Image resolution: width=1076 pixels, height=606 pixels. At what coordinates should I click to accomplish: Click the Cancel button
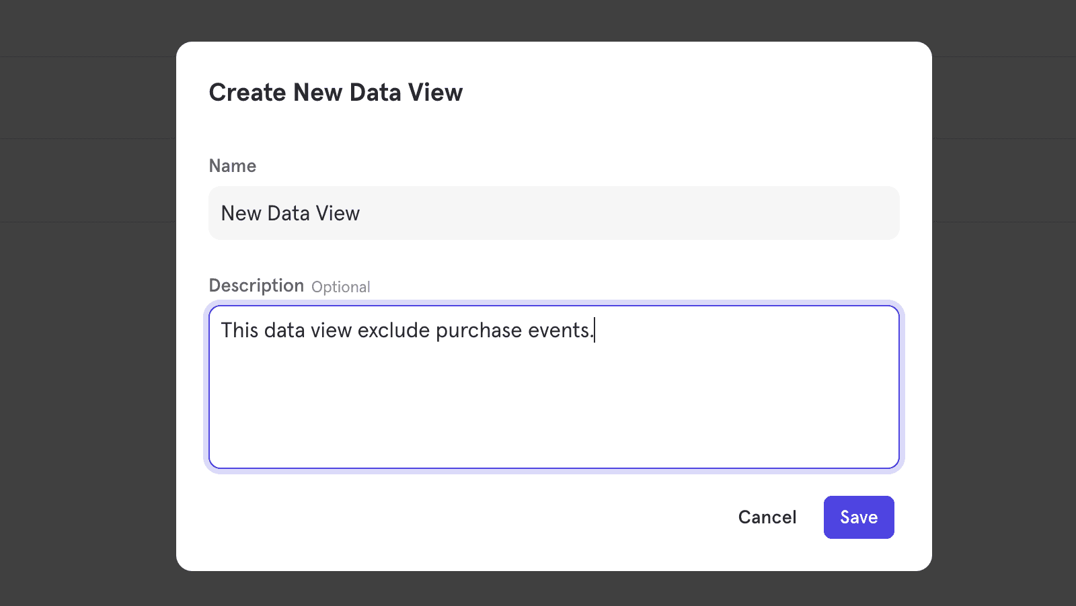(x=767, y=517)
